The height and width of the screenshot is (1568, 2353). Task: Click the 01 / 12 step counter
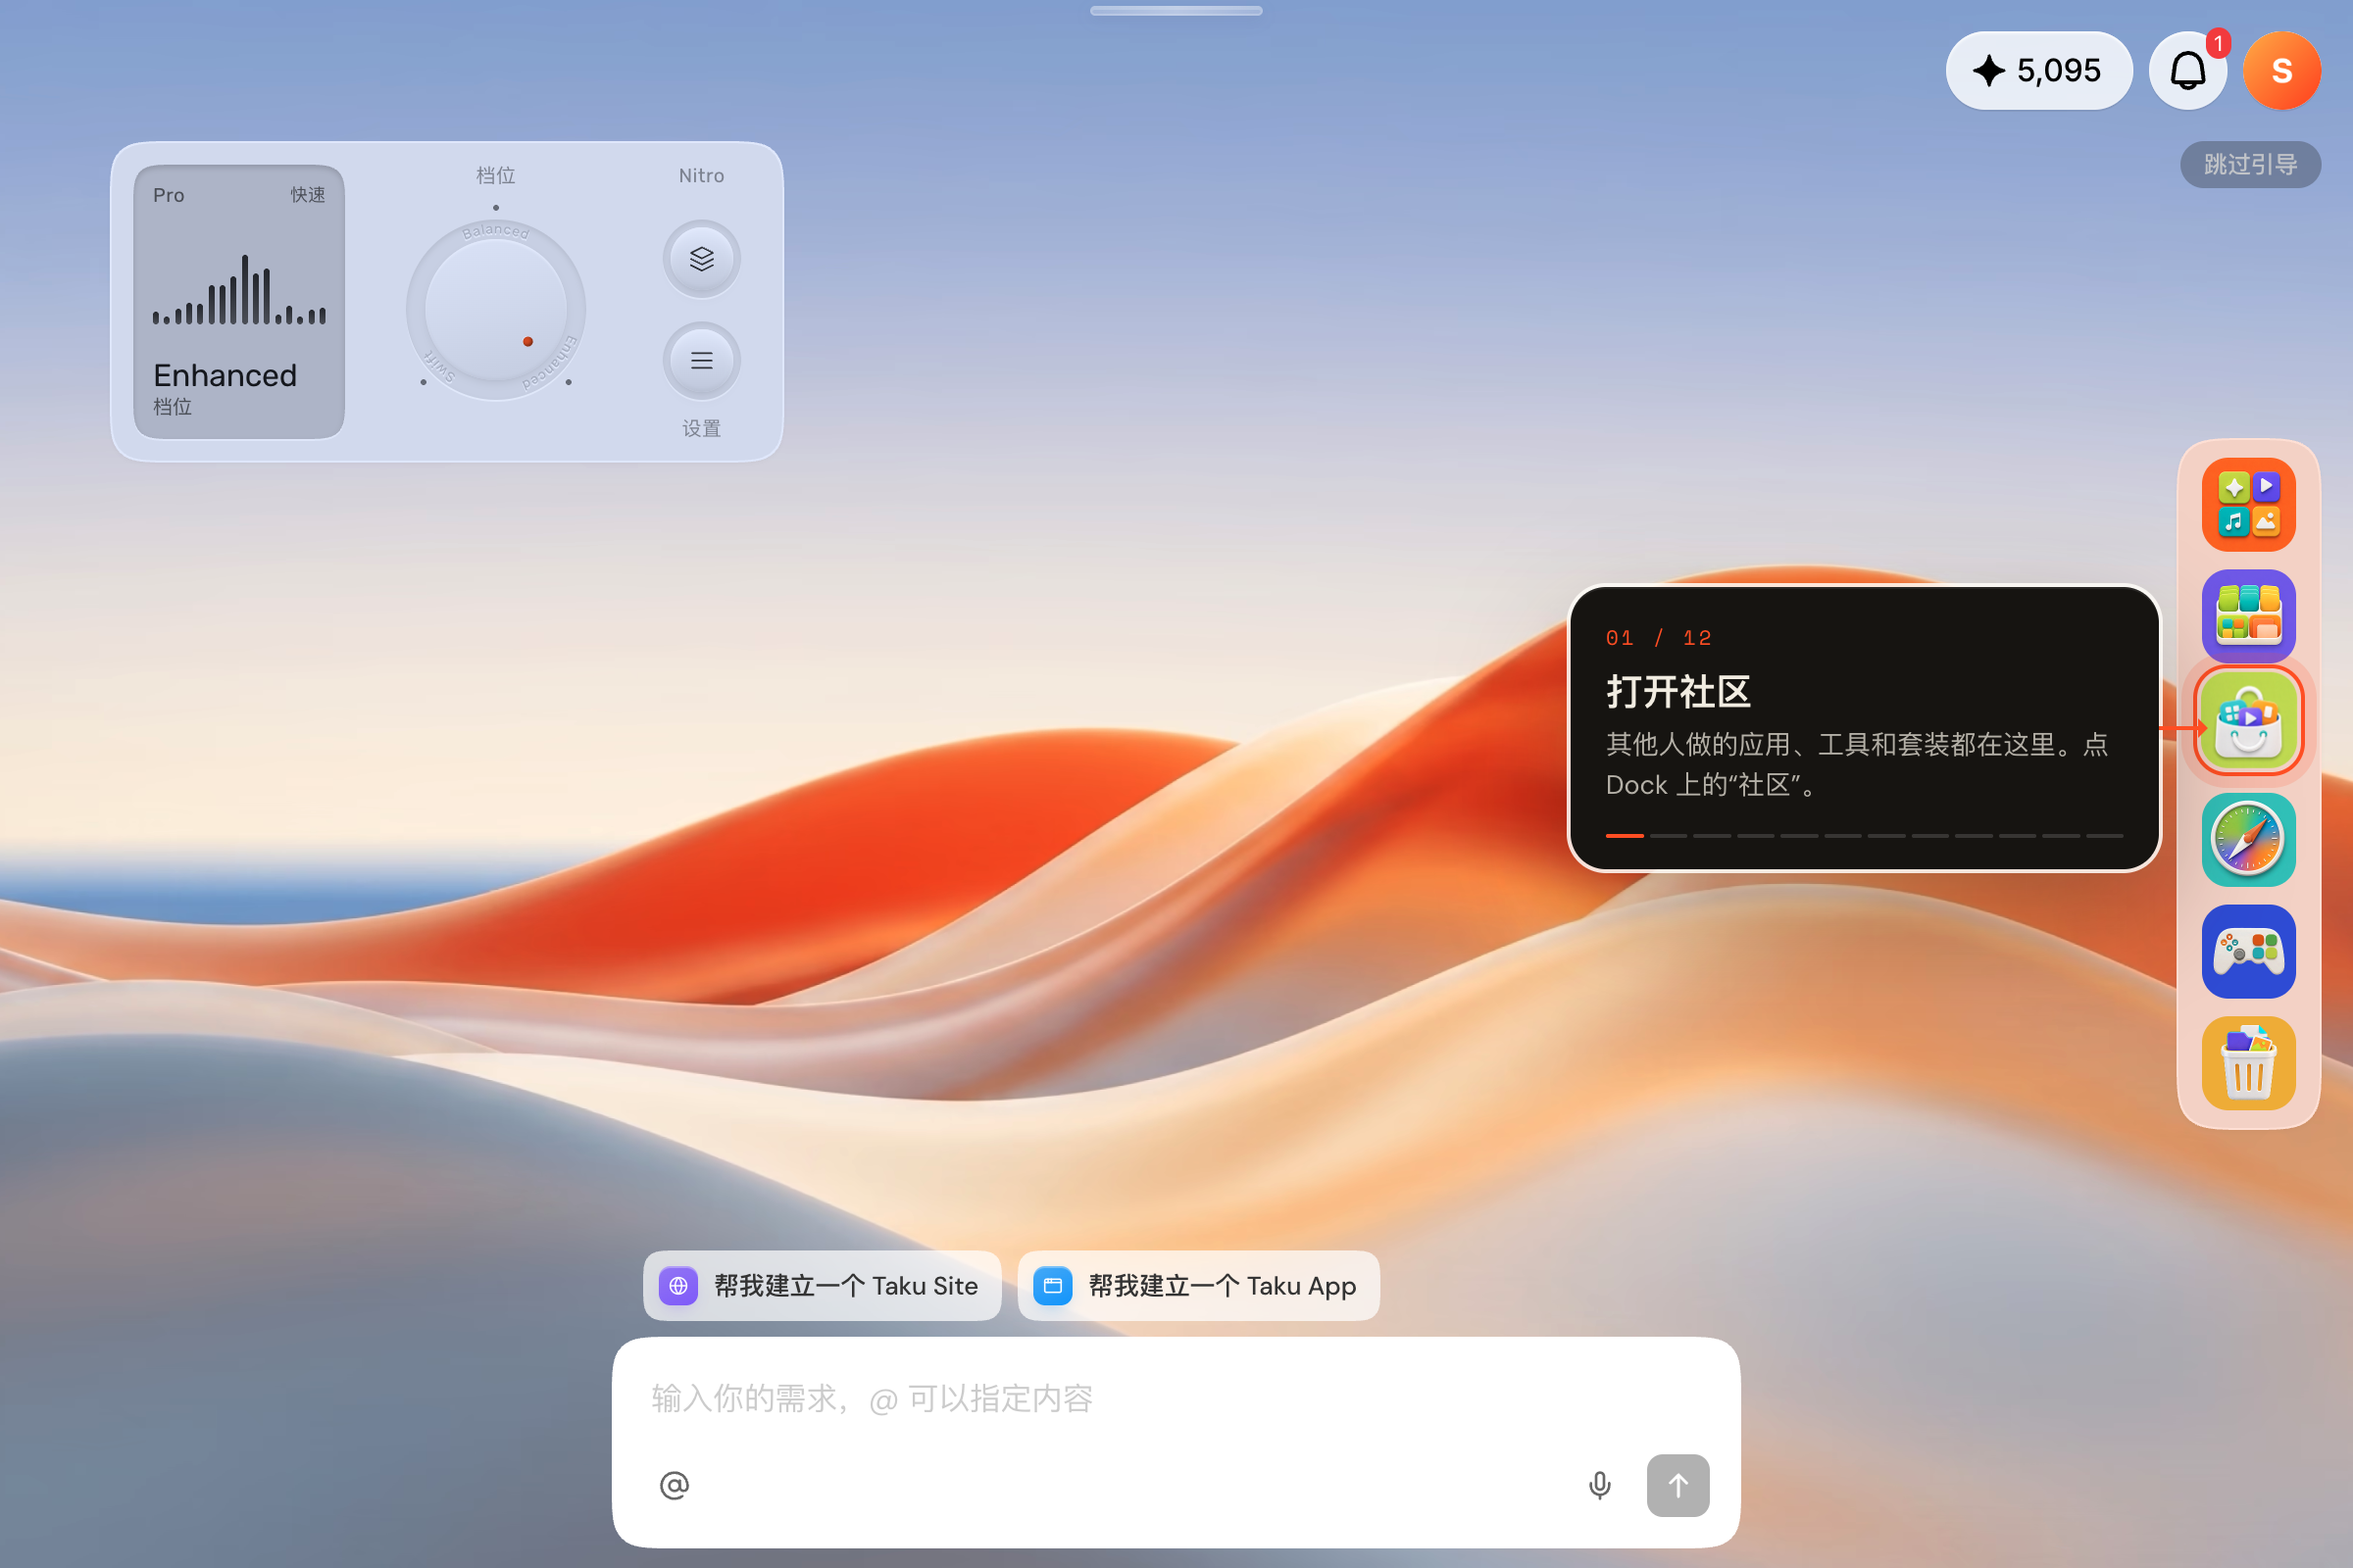(x=1658, y=638)
